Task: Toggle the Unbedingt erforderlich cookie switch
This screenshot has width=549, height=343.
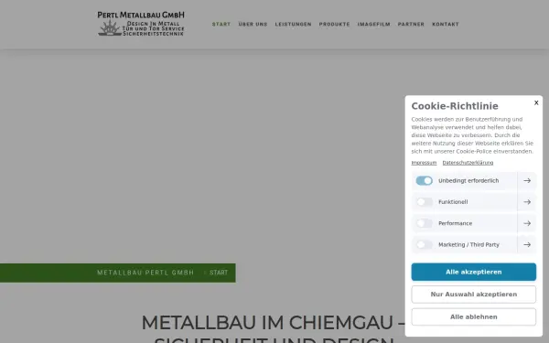Action: click(x=424, y=180)
